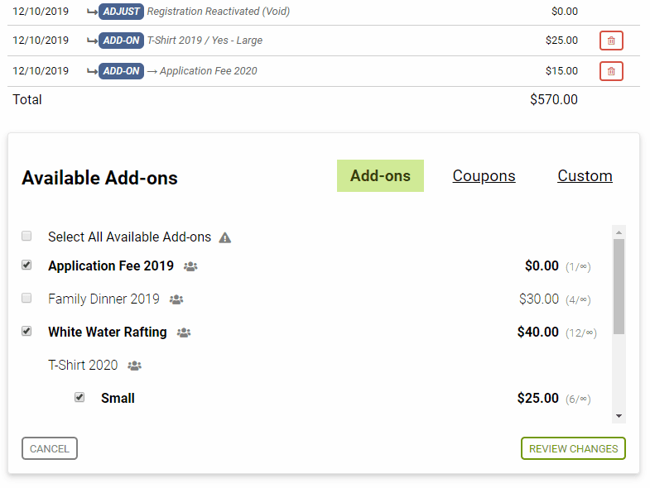Uncheck the Application Fee 2019 checkbox
Viewport: 650px width, 488px height.
tap(26, 266)
